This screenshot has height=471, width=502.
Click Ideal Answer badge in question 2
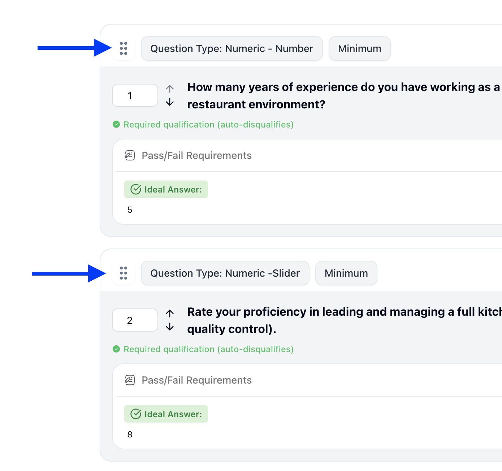166,414
